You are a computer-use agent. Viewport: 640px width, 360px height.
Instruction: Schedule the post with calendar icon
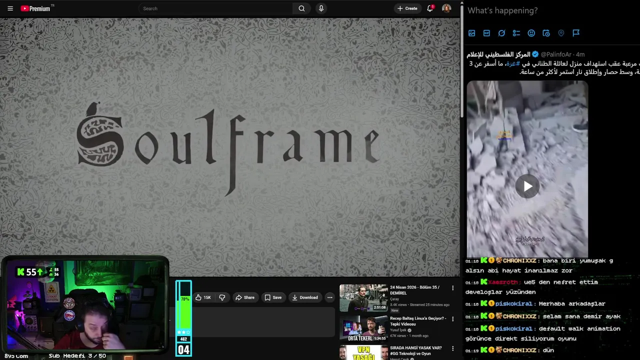(546, 33)
